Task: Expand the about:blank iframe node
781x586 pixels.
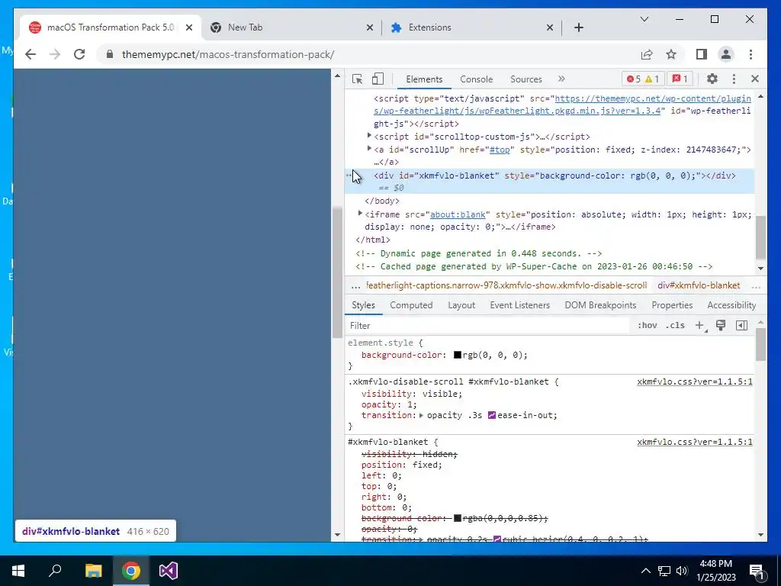Action: pos(360,214)
